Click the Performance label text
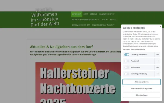Screen dimensions: 164x103 tap(135, 67)
